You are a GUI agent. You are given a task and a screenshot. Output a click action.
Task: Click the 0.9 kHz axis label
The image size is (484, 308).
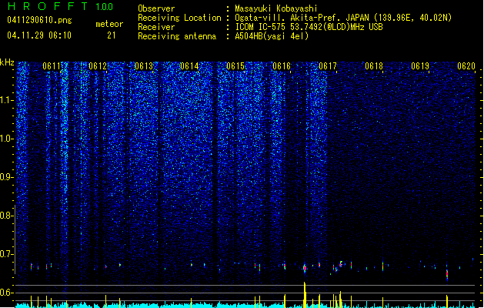point(7,177)
